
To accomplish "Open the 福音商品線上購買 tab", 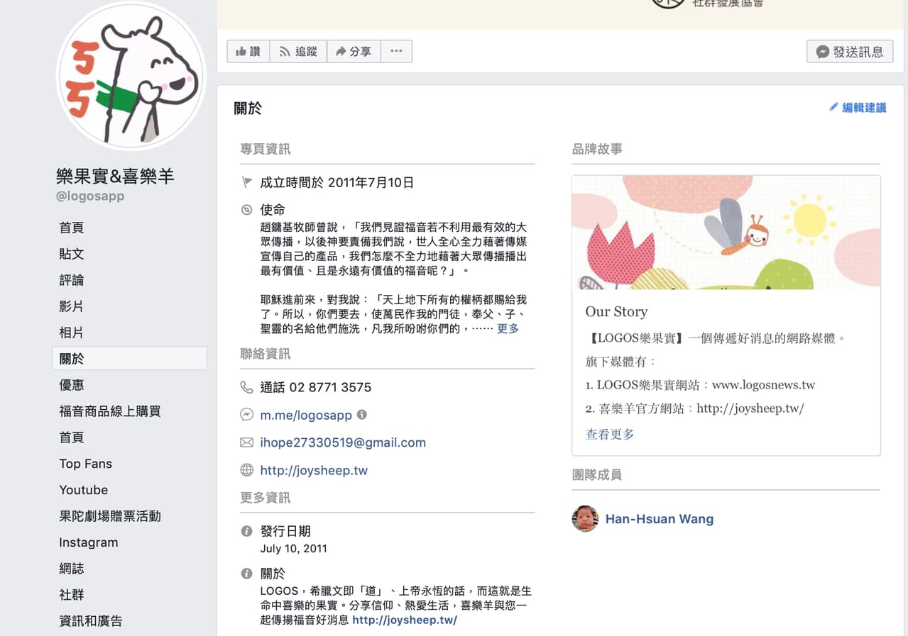I will 110,411.
